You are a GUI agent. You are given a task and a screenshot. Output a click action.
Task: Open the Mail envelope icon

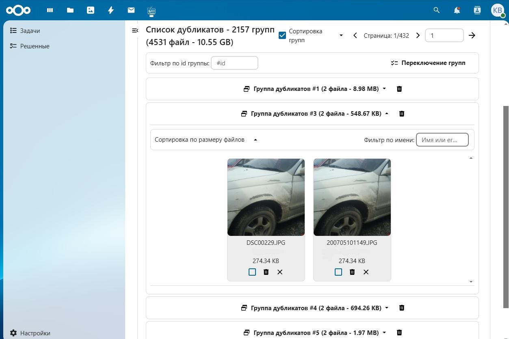click(x=131, y=10)
